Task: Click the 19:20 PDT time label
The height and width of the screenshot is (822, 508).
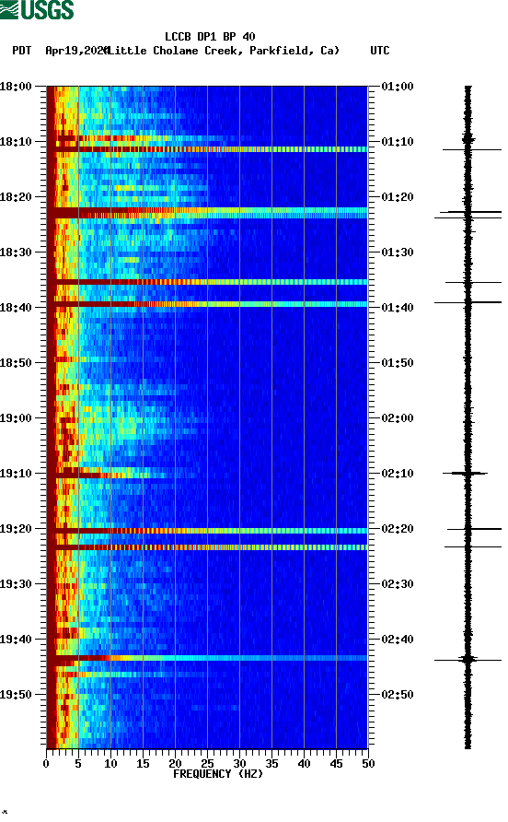Action: click(x=16, y=529)
